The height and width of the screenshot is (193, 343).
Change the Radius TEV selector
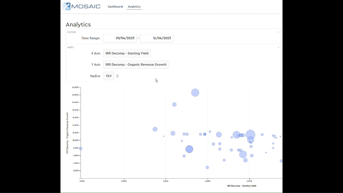coord(109,76)
